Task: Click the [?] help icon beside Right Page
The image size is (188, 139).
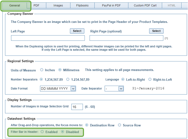Action: 166,39
